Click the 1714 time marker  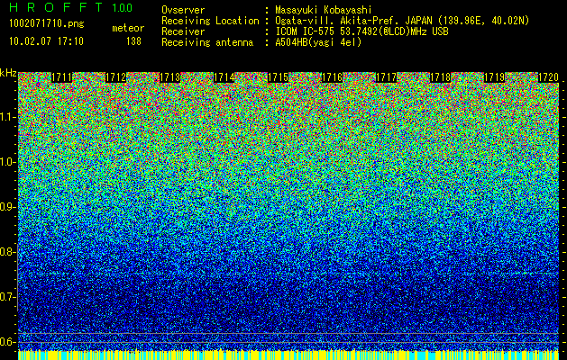click(224, 77)
